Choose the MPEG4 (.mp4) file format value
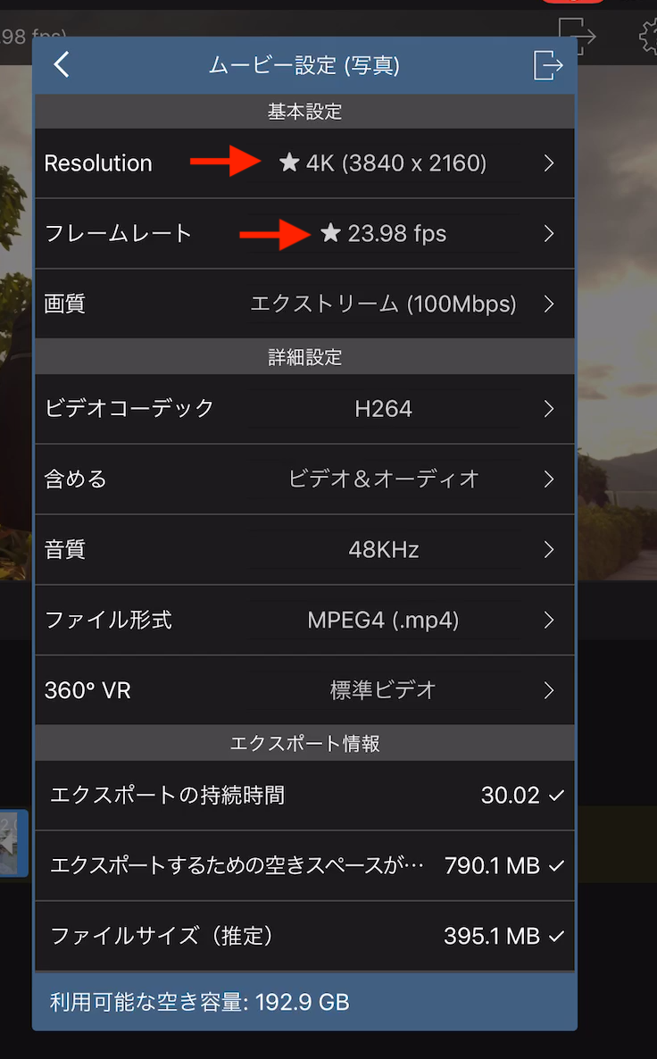Screen dimensions: 657x1059 pos(383,620)
